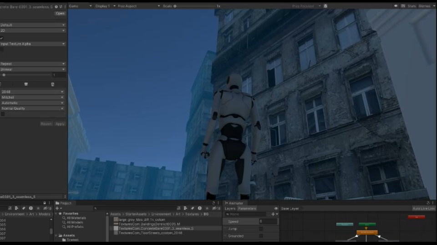Screen dimensions: 437x245
Task: Open the Project create plus dropdown
Action: pyautogui.click(x=59, y=208)
